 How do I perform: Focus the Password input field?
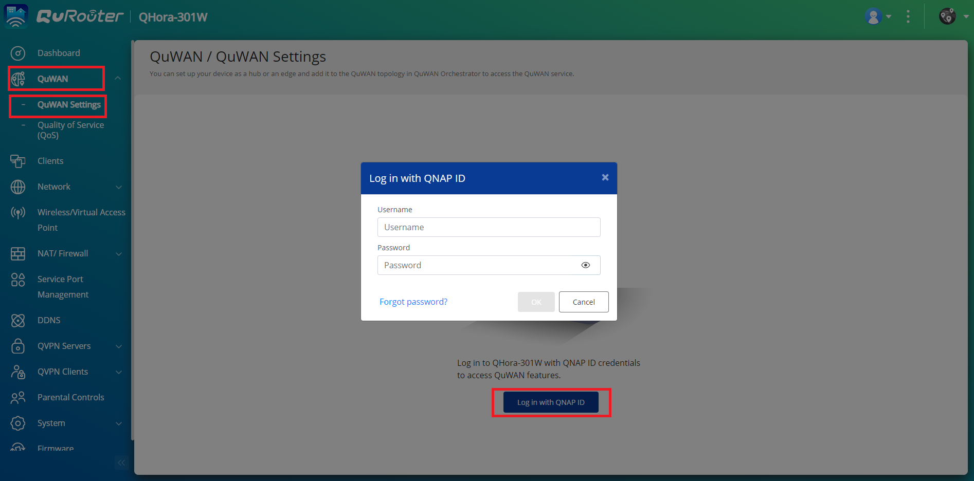click(489, 265)
